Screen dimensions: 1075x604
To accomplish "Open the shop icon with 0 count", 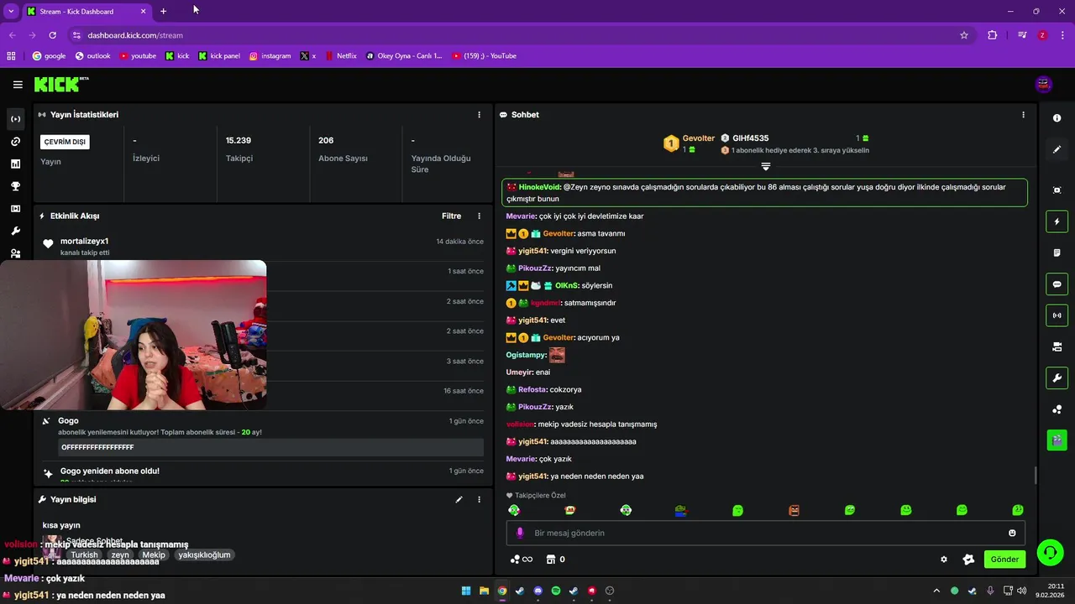I will coord(555,560).
